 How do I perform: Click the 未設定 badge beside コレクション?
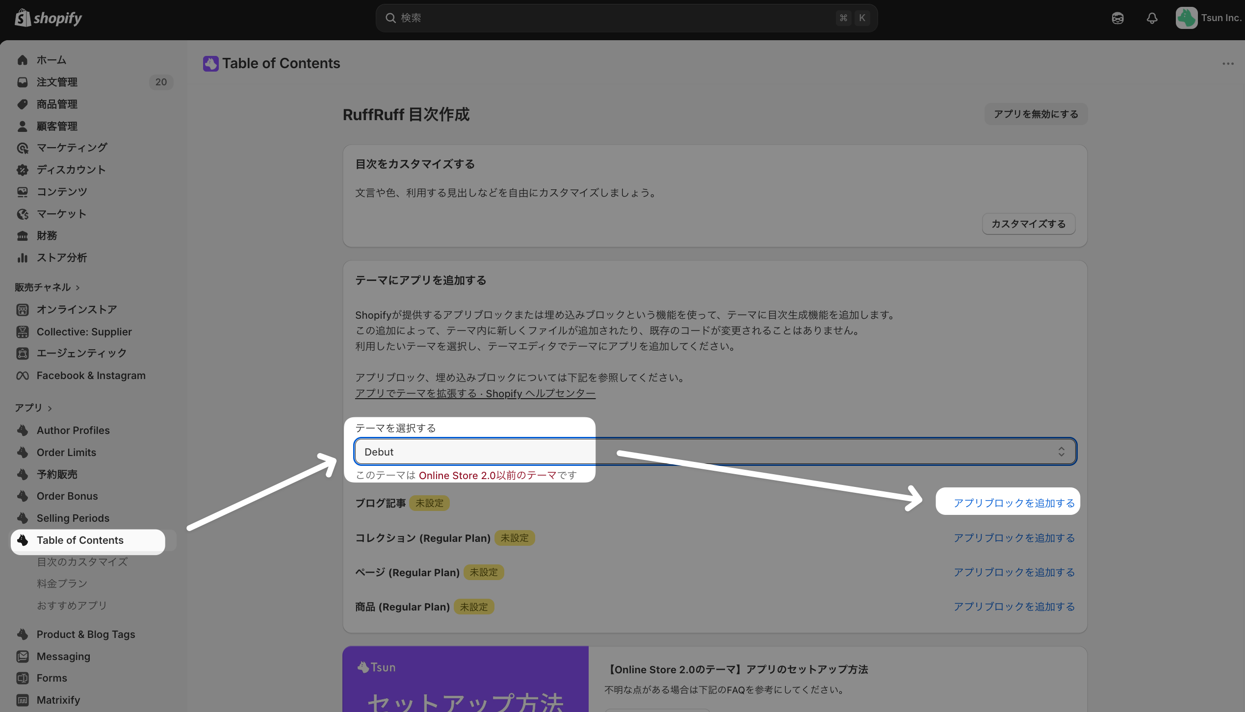[515, 538]
